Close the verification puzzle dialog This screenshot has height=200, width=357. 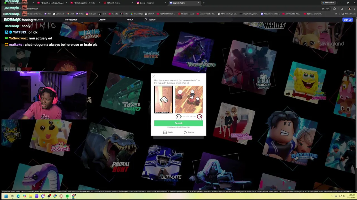tap(153, 76)
